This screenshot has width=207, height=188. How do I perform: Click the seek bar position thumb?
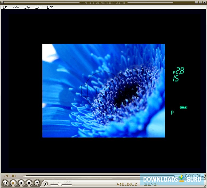point(178,176)
